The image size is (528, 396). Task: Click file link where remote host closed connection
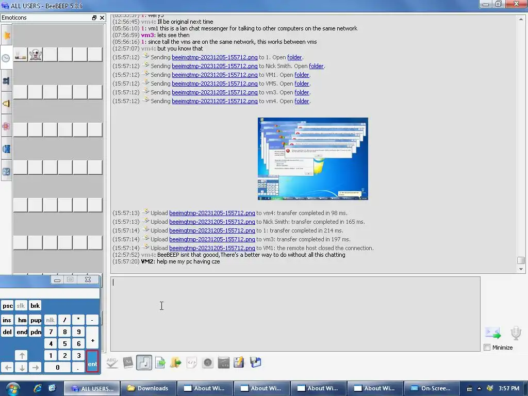212,248
